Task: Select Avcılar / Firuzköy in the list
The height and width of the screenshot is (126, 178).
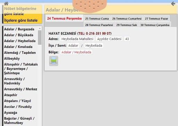Action: [x=18, y=107]
